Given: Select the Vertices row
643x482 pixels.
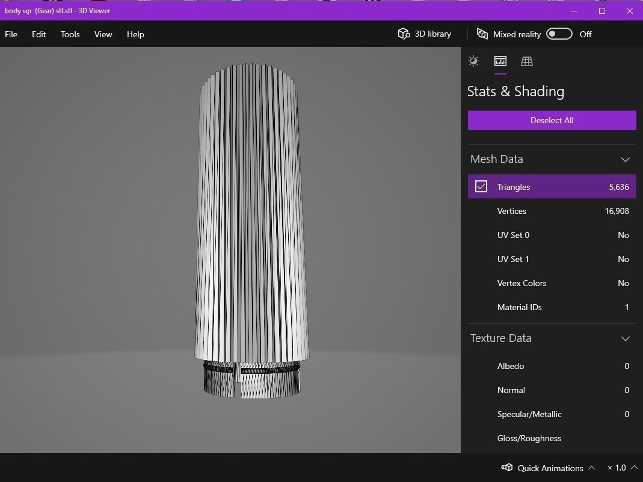Looking at the screenshot, I should pos(552,211).
